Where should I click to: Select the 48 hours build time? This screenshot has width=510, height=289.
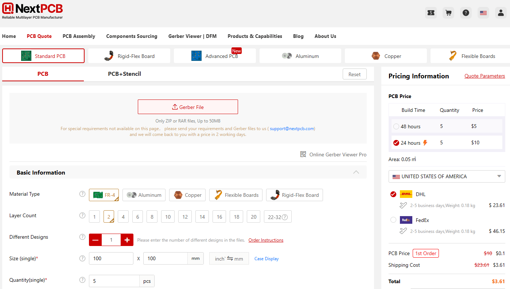(396, 126)
